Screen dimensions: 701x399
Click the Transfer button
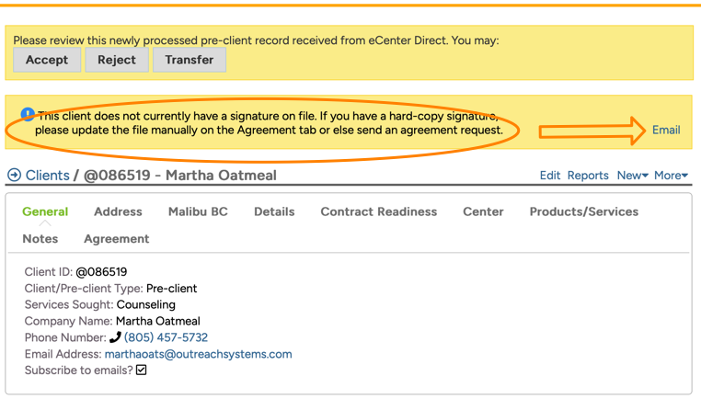(190, 60)
